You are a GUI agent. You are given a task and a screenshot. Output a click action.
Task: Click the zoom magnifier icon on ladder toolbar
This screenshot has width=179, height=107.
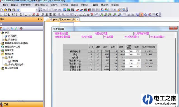point(157,15)
